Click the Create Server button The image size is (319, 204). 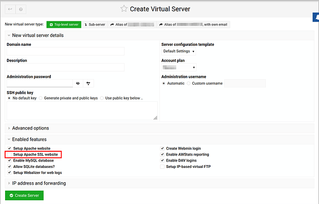point(24,195)
